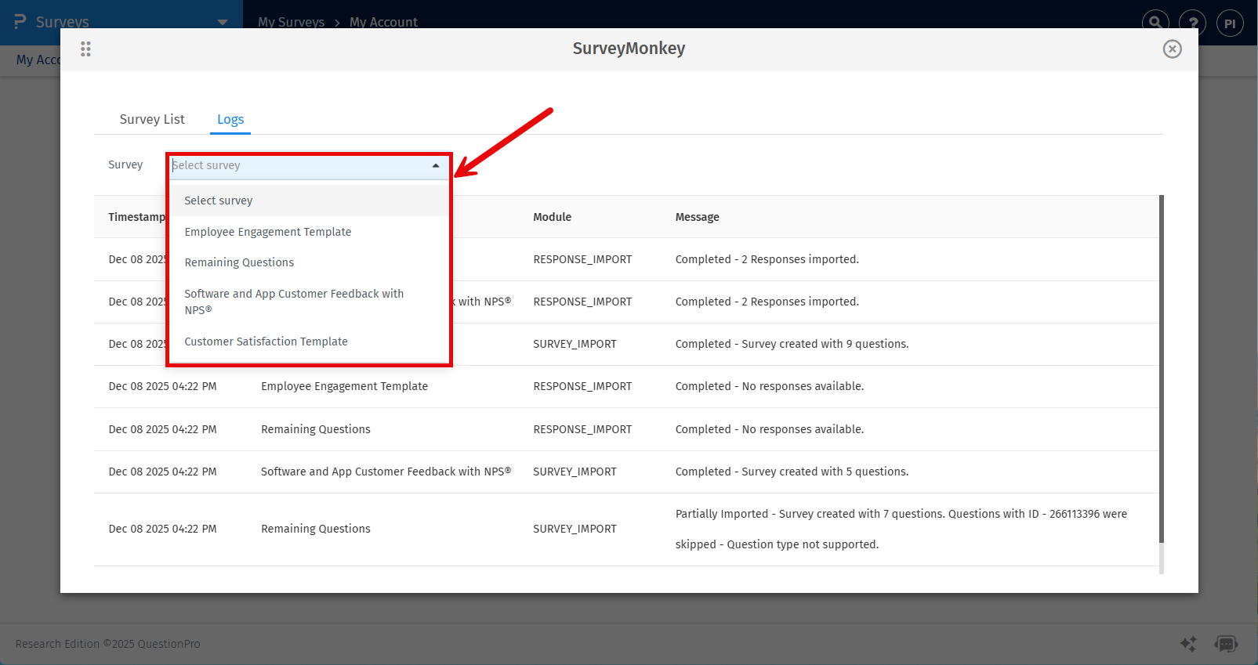The image size is (1258, 665).
Task: Open My Account breadcrumb link
Action: click(x=383, y=22)
